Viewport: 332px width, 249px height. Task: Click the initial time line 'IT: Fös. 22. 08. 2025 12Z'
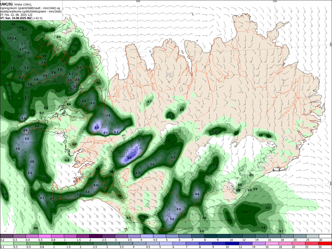tap(16, 15)
